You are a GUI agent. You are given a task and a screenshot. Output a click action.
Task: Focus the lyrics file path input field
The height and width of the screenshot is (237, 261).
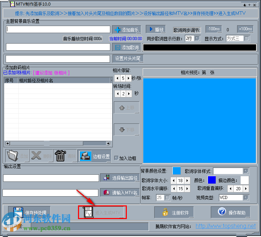click(x=58, y=47)
